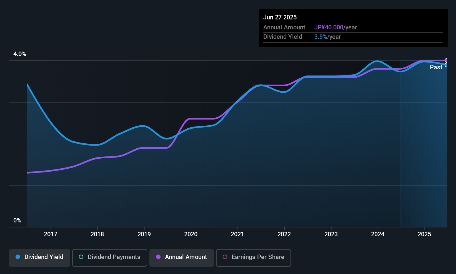
Task: Select the purple endpoint marker on chart
Action: point(447,60)
